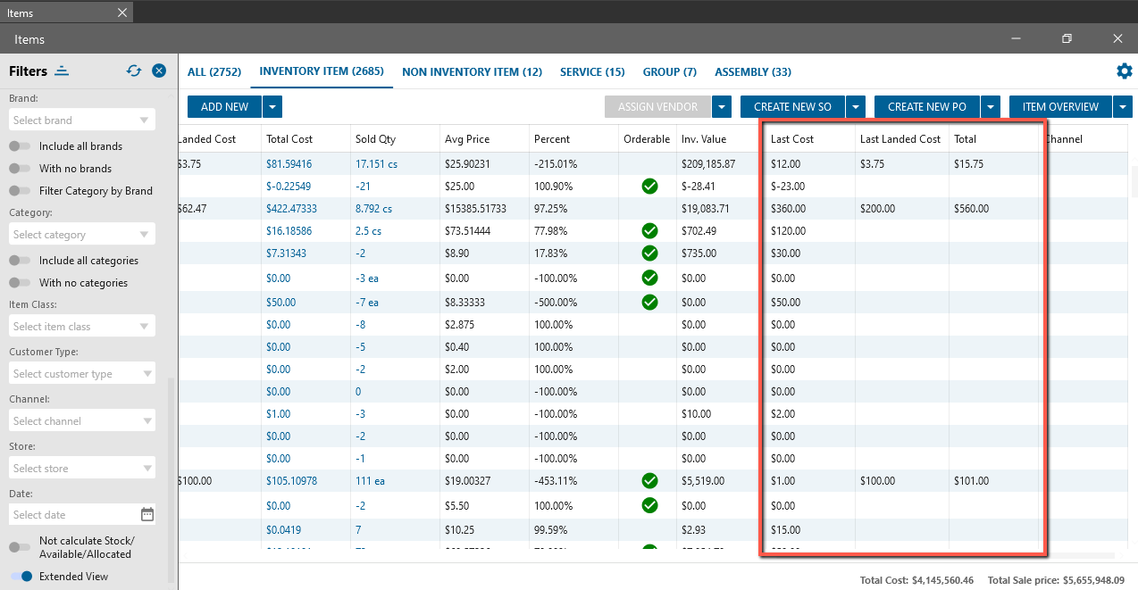Viewport: 1138px width, 590px height.
Task: Open the dropdown arrow next to ADD NEW
Action: (x=272, y=107)
